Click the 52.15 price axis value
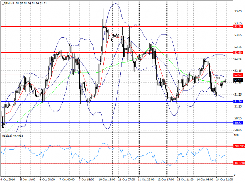This screenshot has height=183, width=245. (x=238, y=71)
